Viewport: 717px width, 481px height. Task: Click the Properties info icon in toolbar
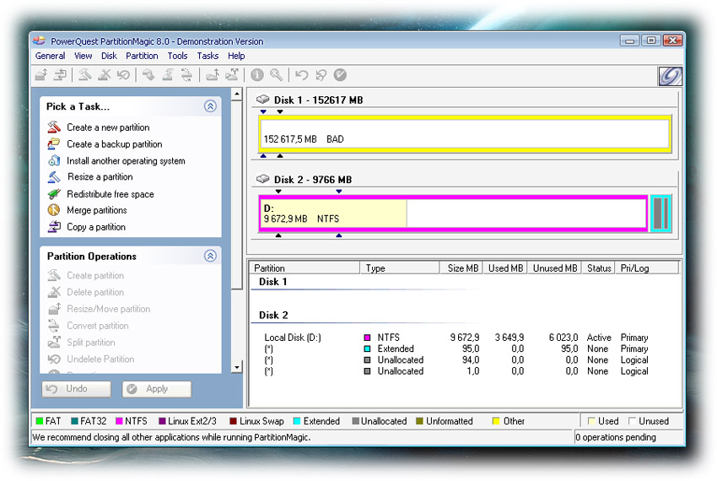[x=257, y=75]
